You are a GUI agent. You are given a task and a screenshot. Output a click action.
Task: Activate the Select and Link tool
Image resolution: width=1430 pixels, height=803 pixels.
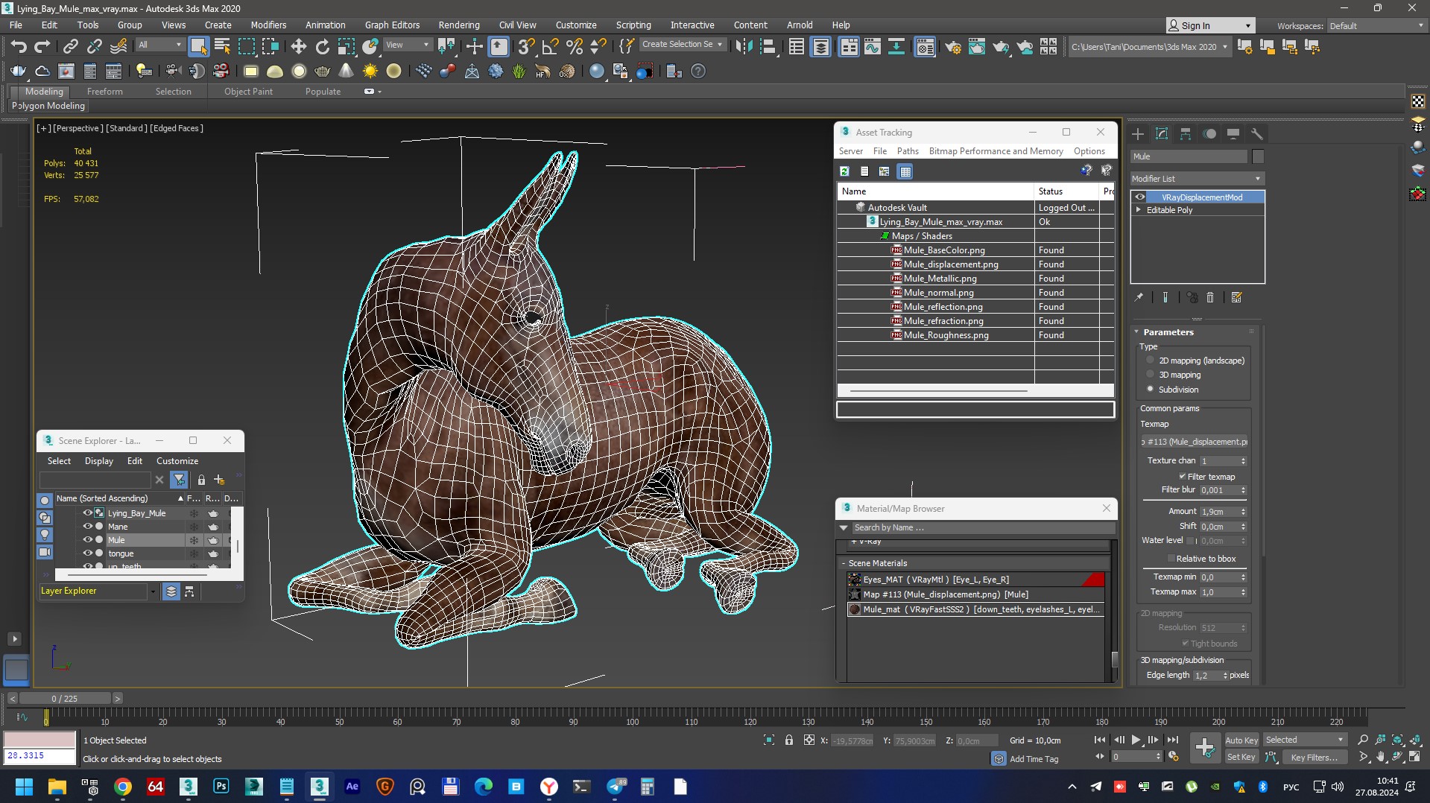(x=70, y=46)
